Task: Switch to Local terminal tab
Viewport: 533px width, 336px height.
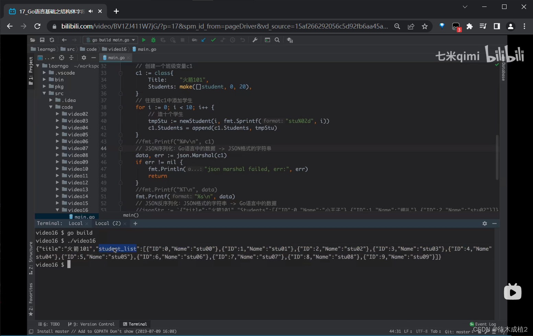Action: coord(76,223)
